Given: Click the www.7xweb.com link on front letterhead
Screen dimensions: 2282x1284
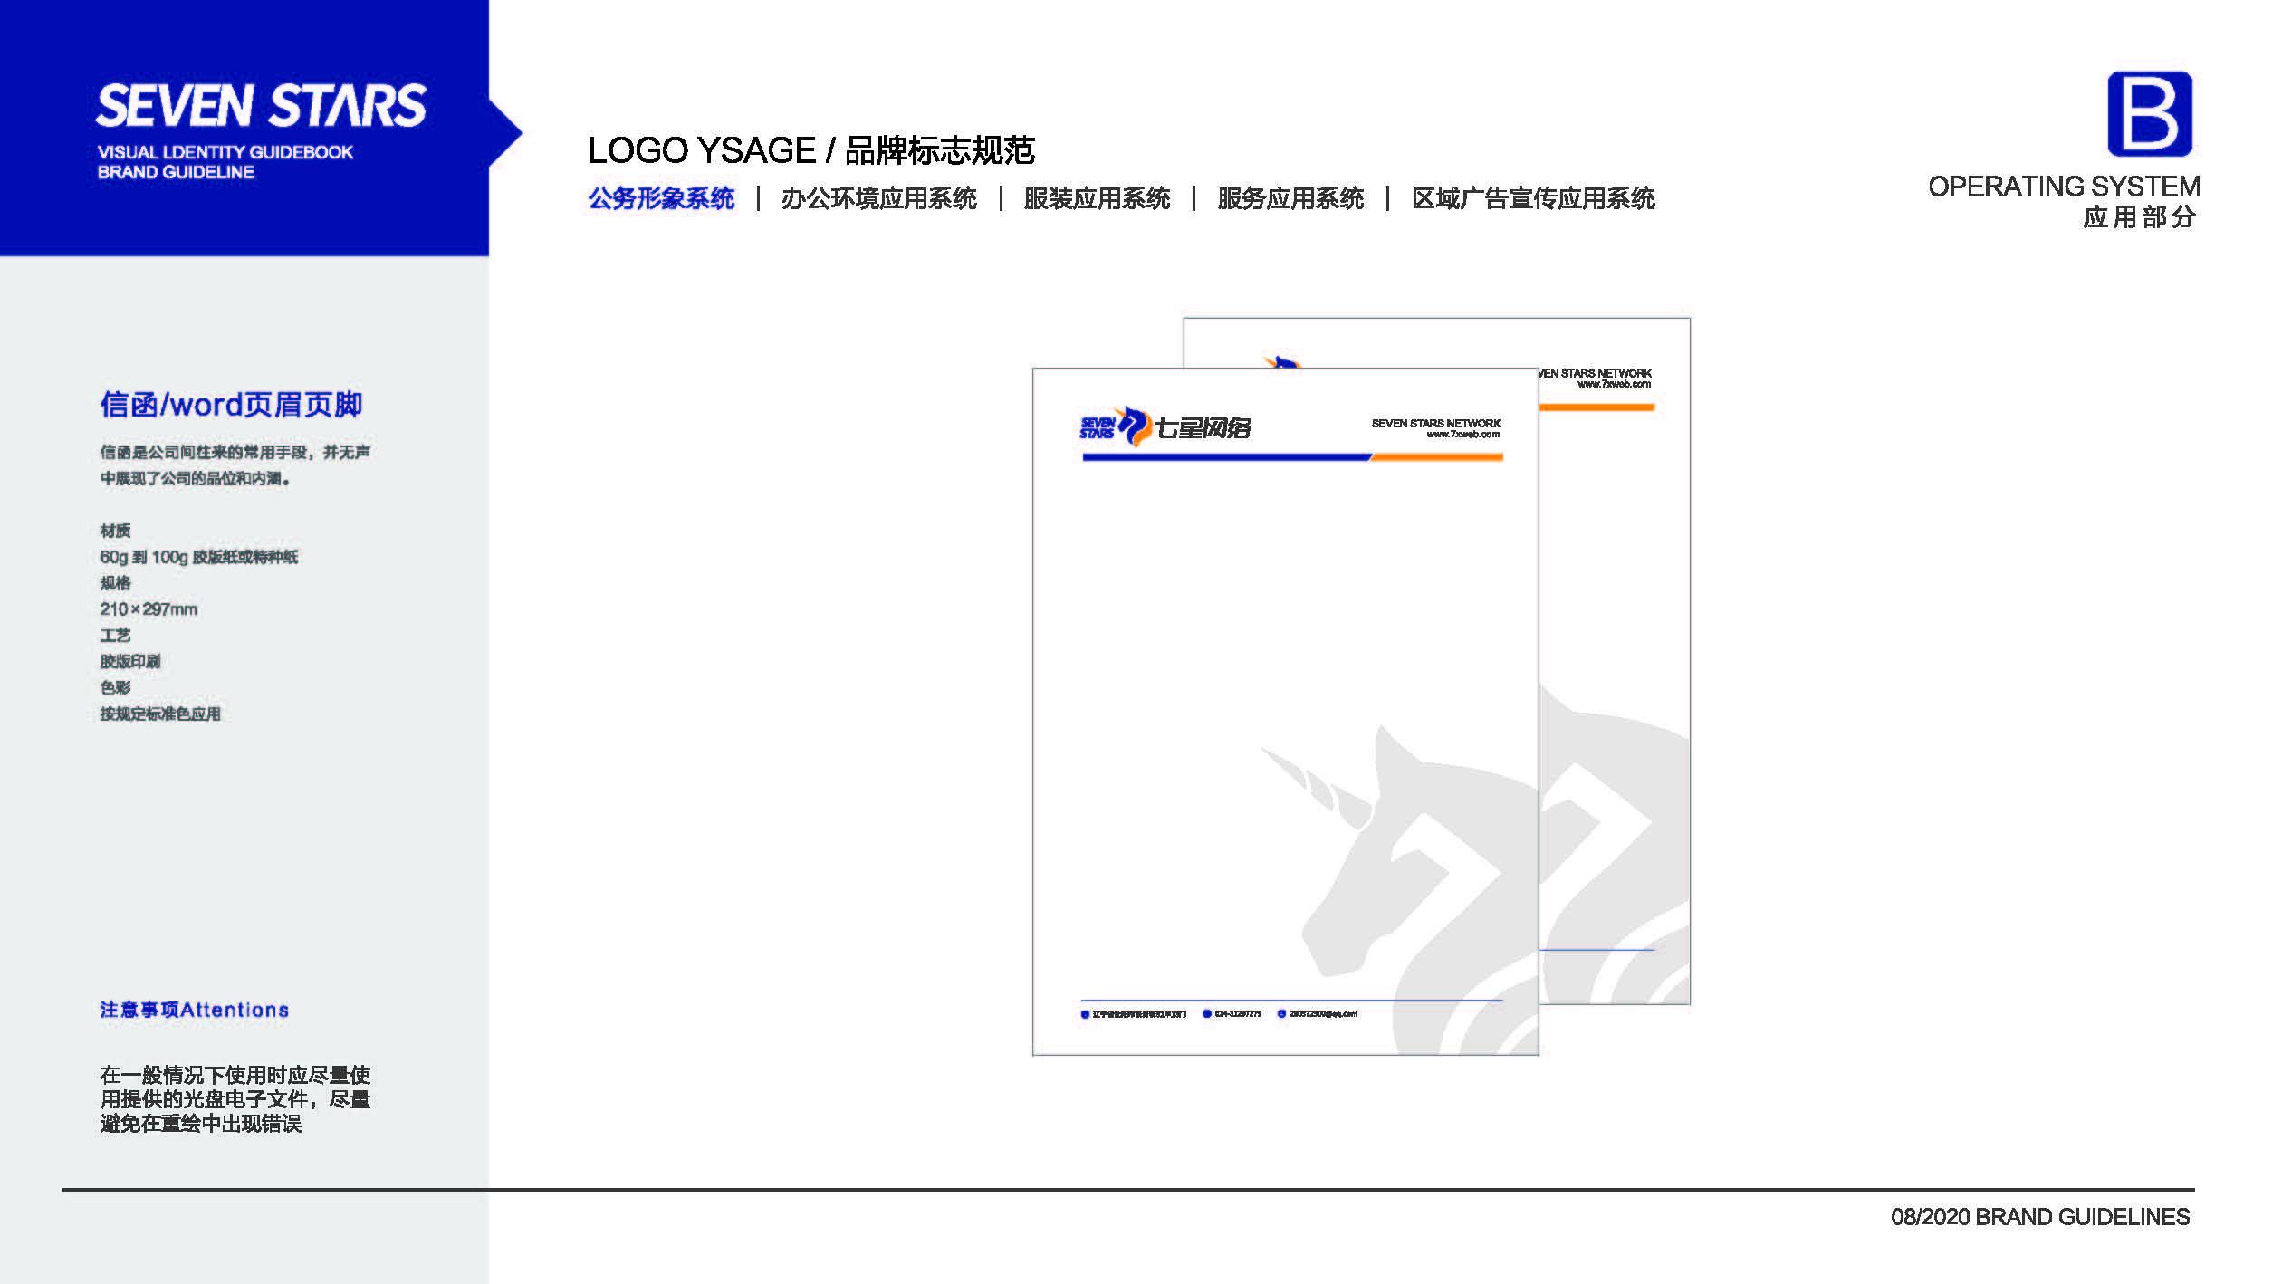Looking at the screenshot, I should [x=1462, y=435].
